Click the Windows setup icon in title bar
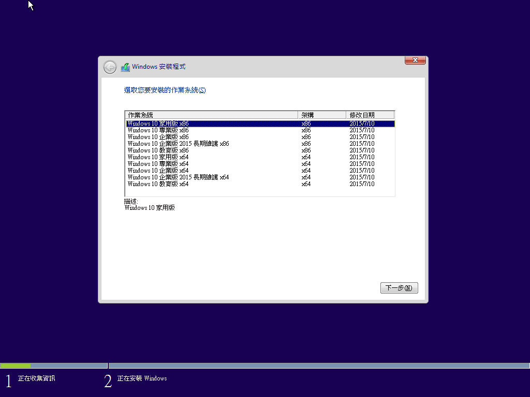The width and height of the screenshot is (530, 397). click(125, 67)
